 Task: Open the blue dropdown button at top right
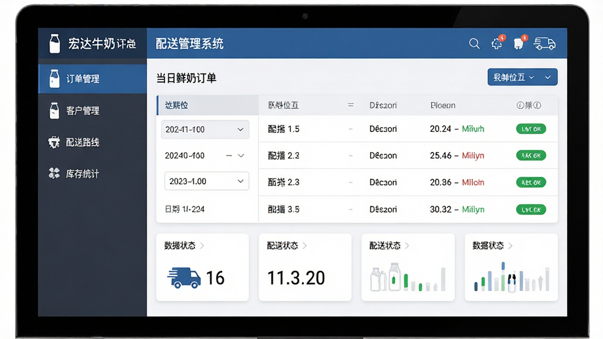point(522,77)
